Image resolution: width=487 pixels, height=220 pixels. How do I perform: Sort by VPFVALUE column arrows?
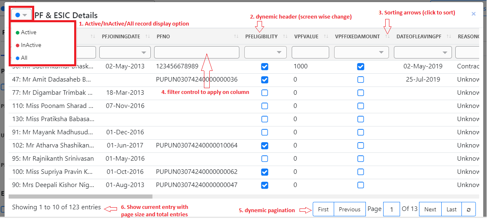[326, 37]
